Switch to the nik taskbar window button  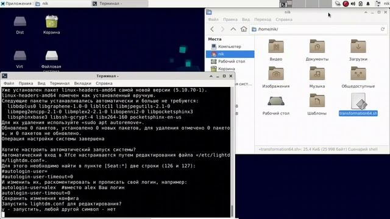[x=62, y=4]
